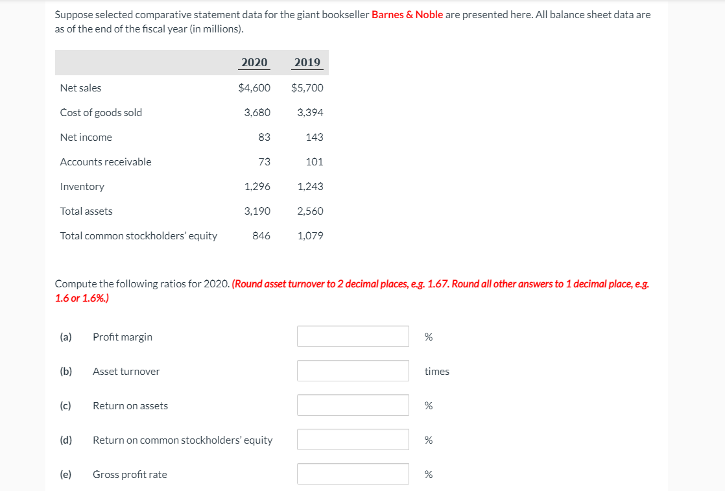Click the Gross profit rate answer box

click(353, 473)
